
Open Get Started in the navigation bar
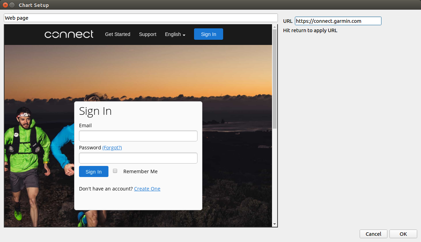(x=117, y=34)
